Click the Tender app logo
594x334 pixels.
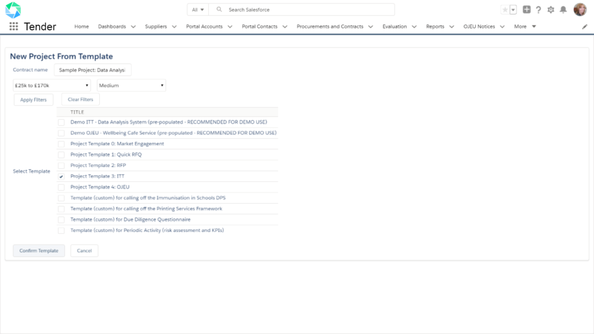(x=13, y=10)
